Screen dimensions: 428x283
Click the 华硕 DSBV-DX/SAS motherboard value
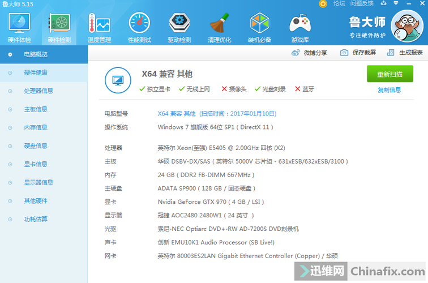click(x=252, y=161)
